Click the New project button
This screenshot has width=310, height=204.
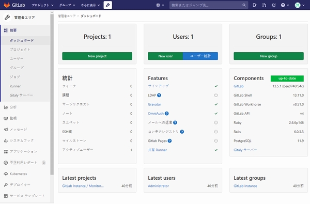(97, 56)
